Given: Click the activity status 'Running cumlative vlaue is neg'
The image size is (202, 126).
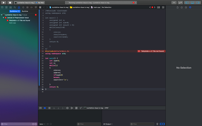Looking at the screenshot, I should [x=89, y=3].
